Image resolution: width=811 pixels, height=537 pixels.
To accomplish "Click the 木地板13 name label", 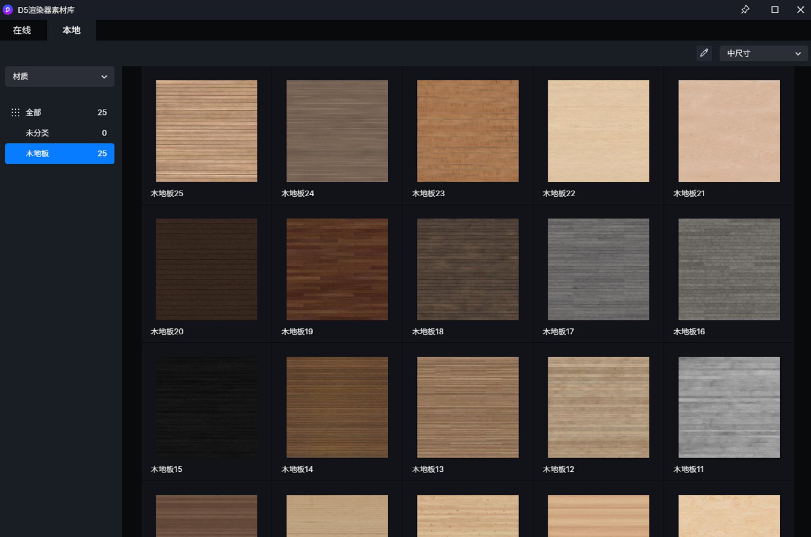I will pyautogui.click(x=428, y=469).
